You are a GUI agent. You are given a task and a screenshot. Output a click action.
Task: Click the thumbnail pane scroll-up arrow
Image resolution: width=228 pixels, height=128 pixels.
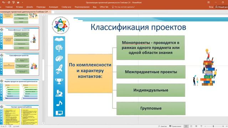[x=43, y=15]
